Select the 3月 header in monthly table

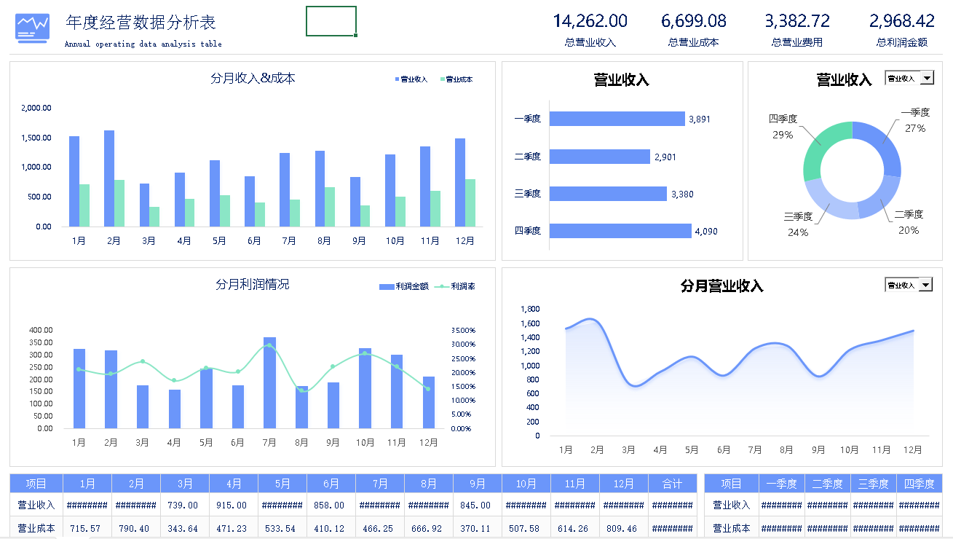185,484
